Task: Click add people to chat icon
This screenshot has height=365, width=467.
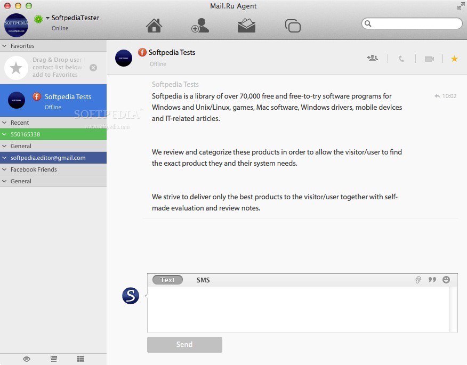Action: coord(372,59)
